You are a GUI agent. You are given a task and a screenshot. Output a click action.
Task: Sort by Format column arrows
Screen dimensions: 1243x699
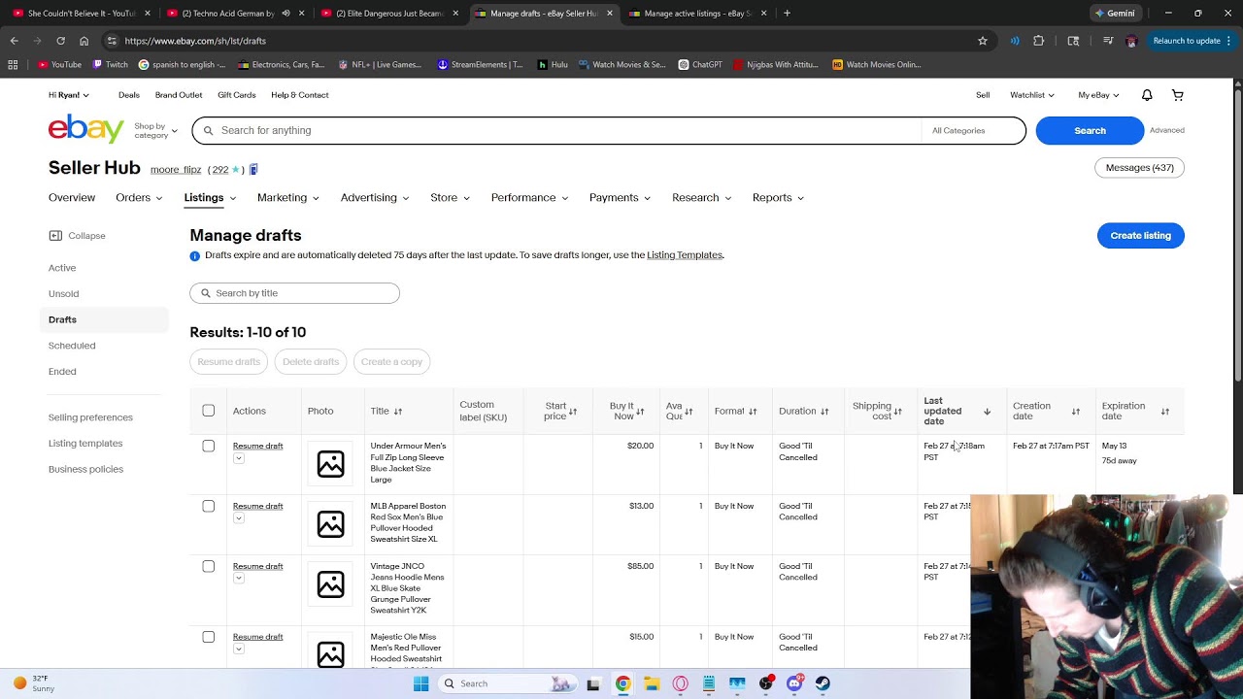tap(753, 412)
